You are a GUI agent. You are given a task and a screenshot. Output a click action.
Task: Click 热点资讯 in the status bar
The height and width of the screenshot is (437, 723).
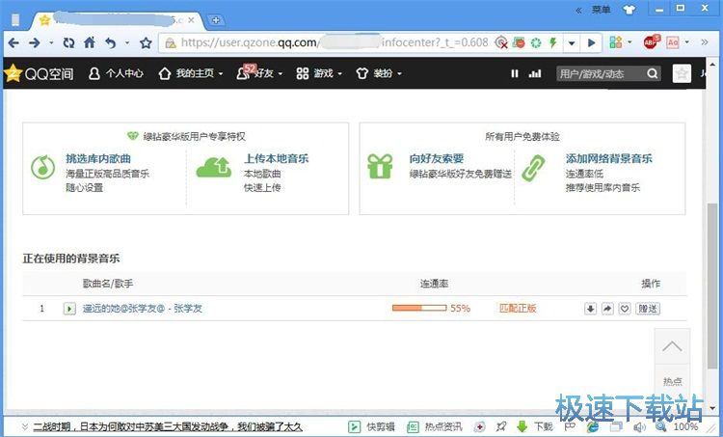435,426
